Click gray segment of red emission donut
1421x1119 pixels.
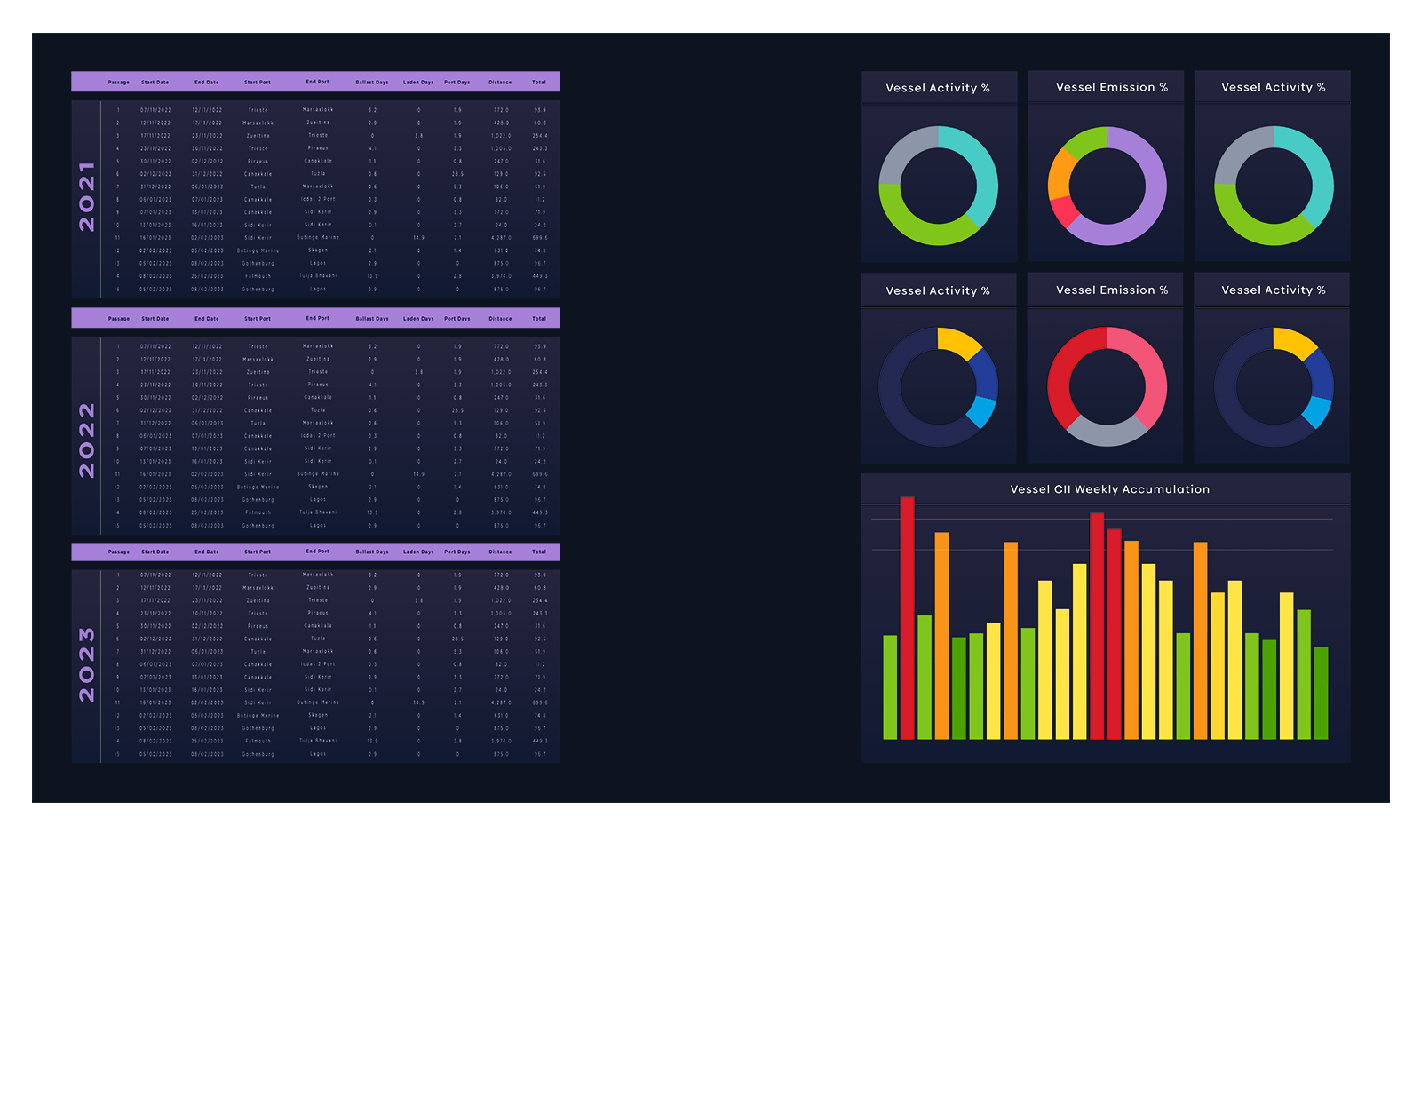(x=1107, y=432)
